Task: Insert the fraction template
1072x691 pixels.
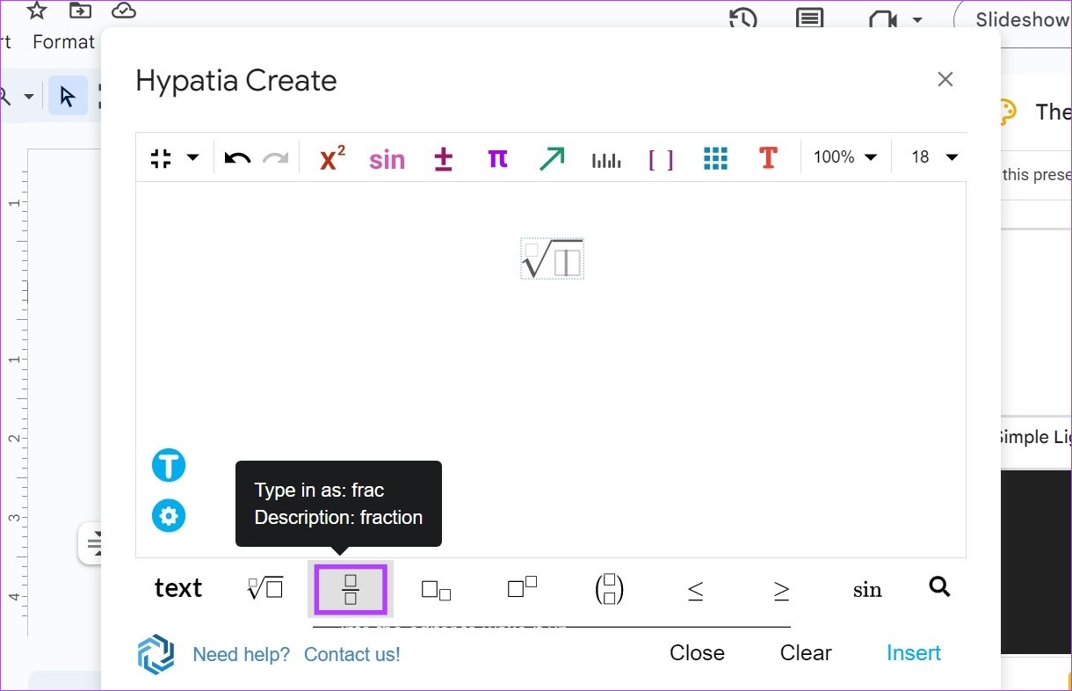Action: (x=351, y=589)
